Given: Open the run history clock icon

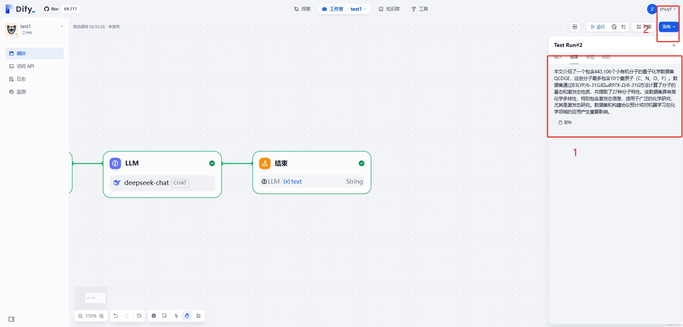Looking at the screenshot, I should (614, 27).
